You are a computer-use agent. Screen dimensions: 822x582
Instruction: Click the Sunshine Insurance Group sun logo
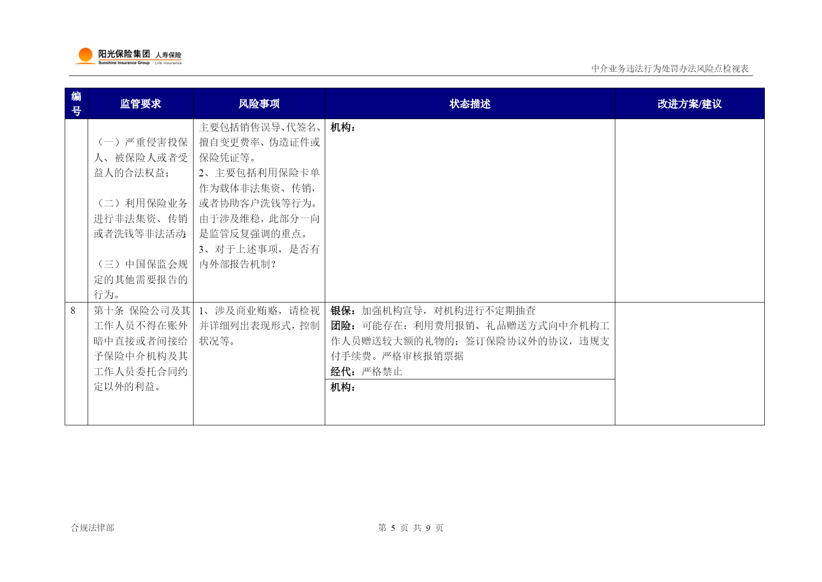pyautogui.click(x=85, y=55)
